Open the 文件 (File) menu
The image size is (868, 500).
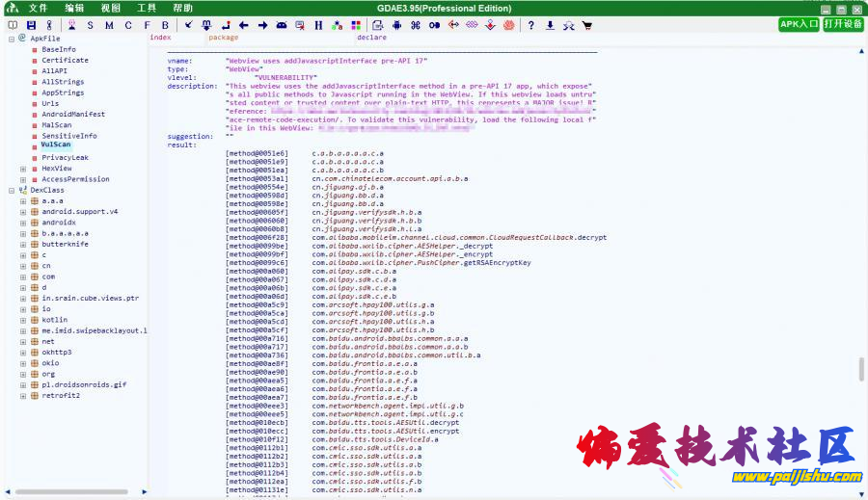pos(38,8)
